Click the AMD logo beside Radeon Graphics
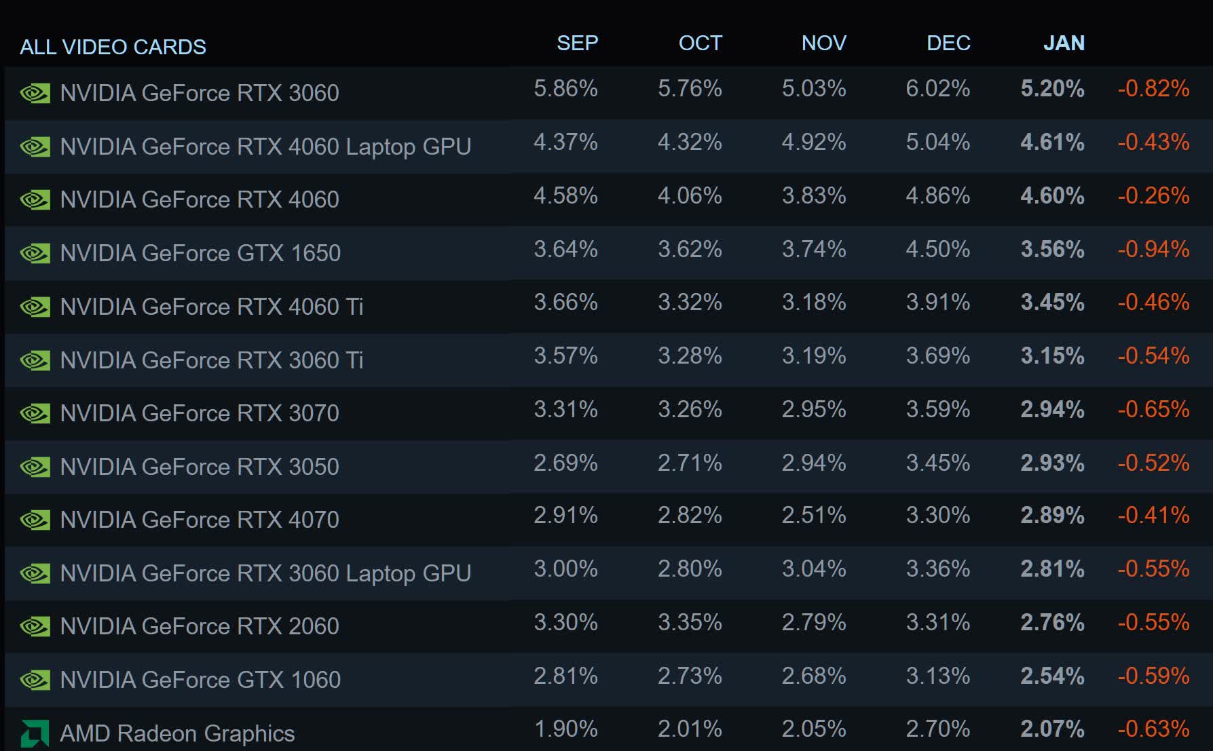This screenshot has width=1213, height=751. click(x=35, y=733)
